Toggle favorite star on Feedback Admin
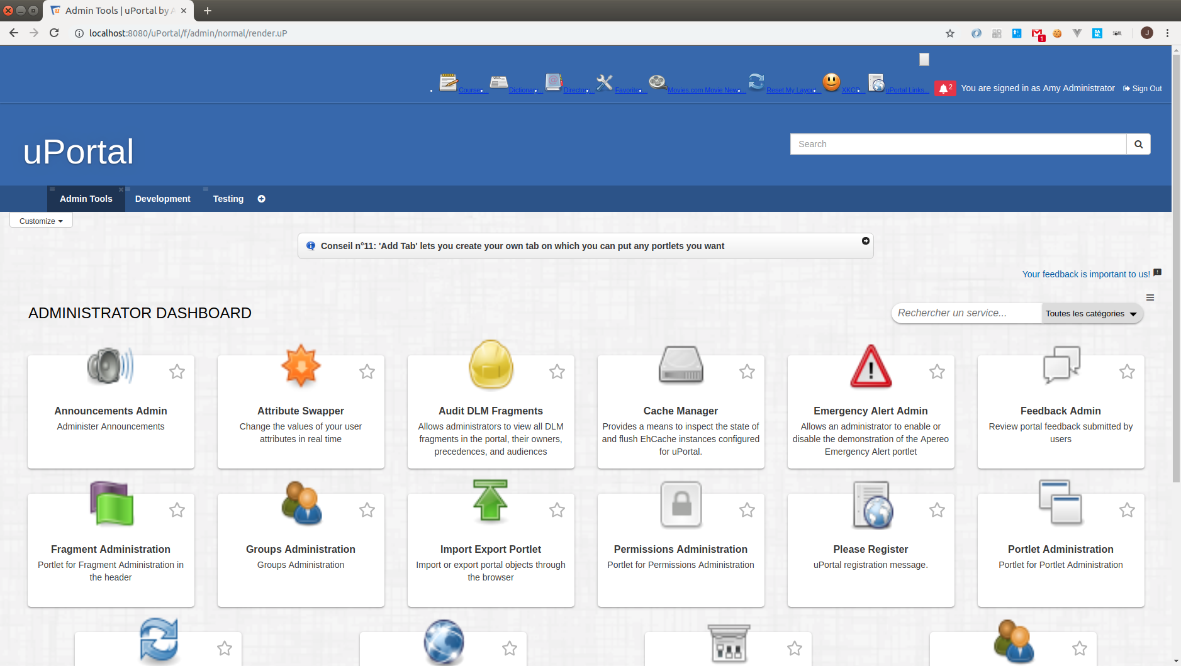 point(1127,372)
